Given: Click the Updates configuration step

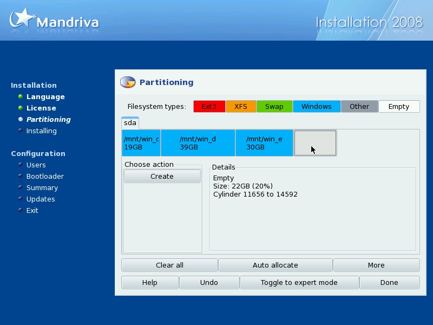Looking at the screenshot, I should point(41,199).
